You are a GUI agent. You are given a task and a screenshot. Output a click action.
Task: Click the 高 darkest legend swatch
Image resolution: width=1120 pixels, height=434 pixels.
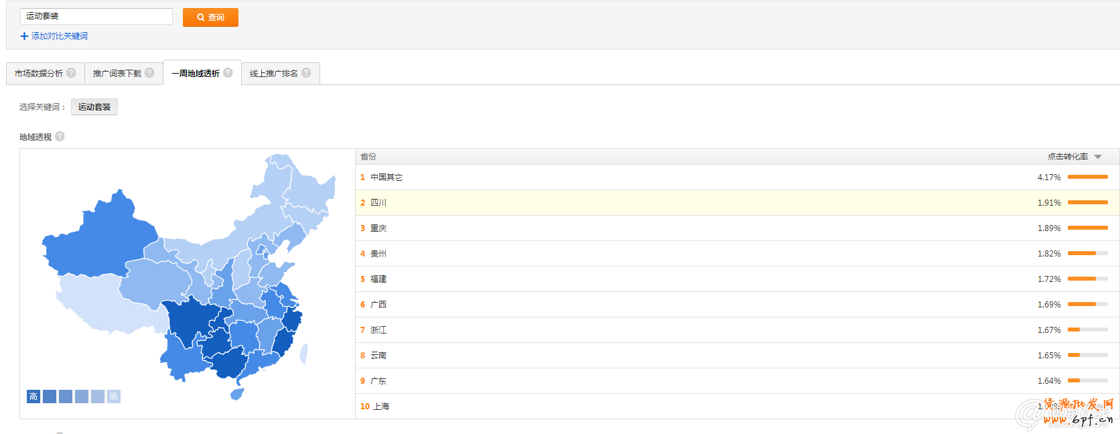point(33,396)
